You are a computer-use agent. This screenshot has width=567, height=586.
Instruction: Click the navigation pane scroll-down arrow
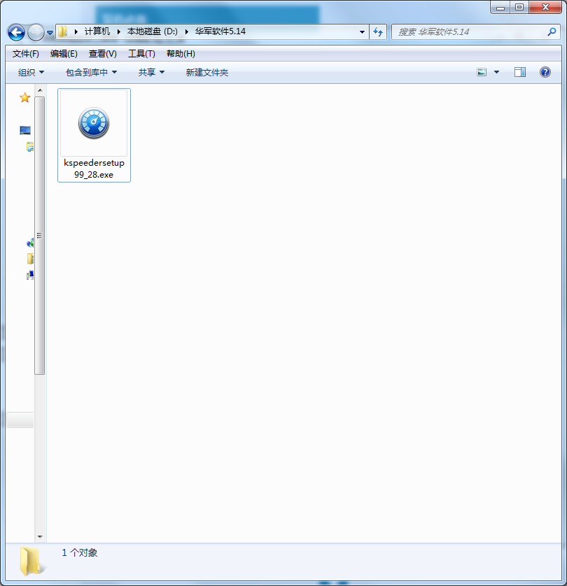point(40,537)
